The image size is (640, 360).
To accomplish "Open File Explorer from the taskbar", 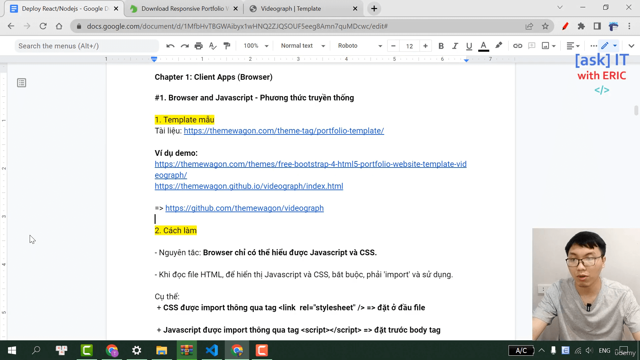I will coord(162,350).
